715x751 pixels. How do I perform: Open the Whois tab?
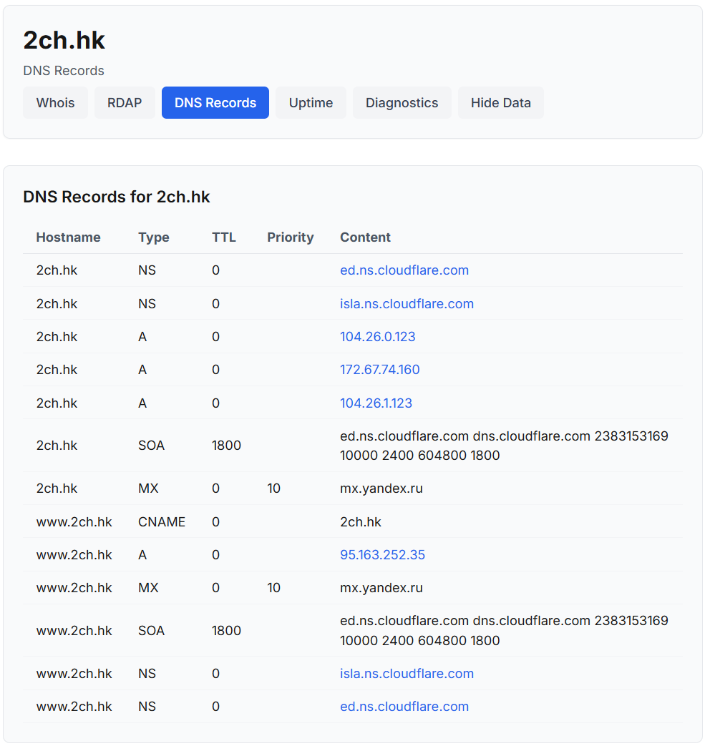(55, 103)
